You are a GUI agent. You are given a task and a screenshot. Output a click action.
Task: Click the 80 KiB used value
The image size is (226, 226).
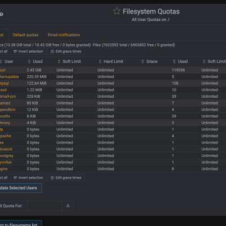click(32, 103)
